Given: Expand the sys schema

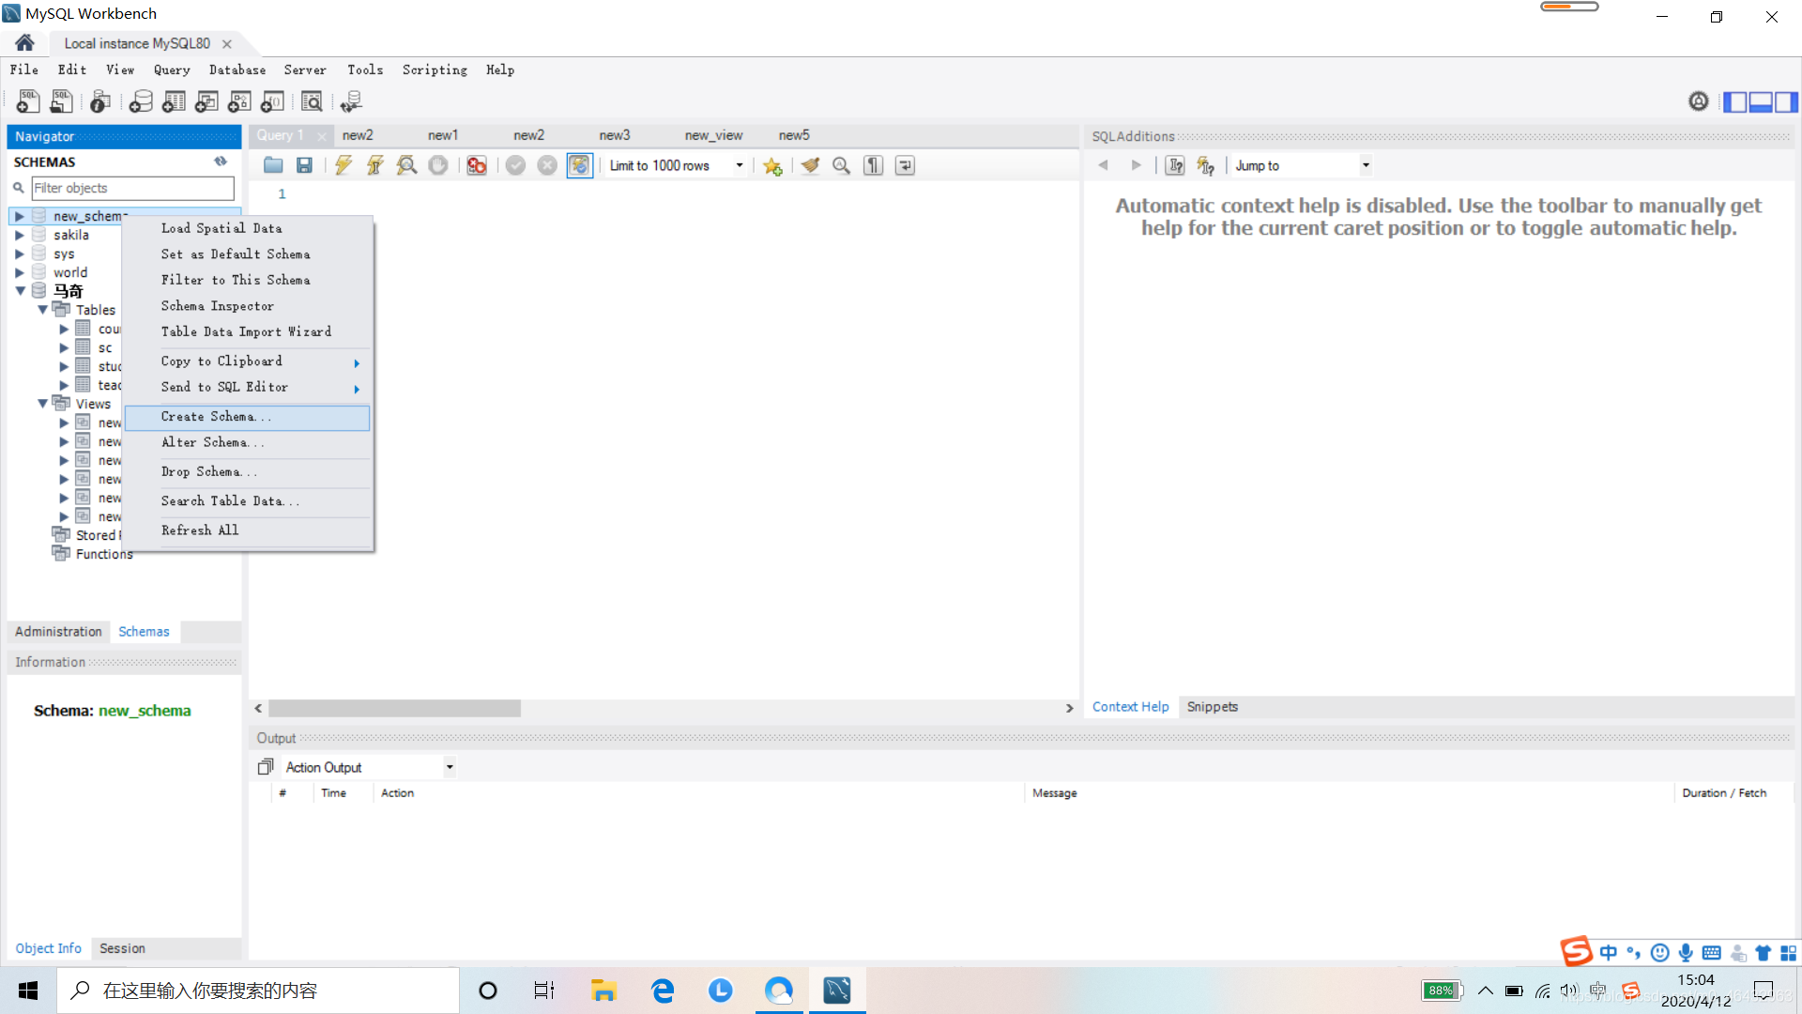Looking at the screenshot, I should click(x=20, y=253).
